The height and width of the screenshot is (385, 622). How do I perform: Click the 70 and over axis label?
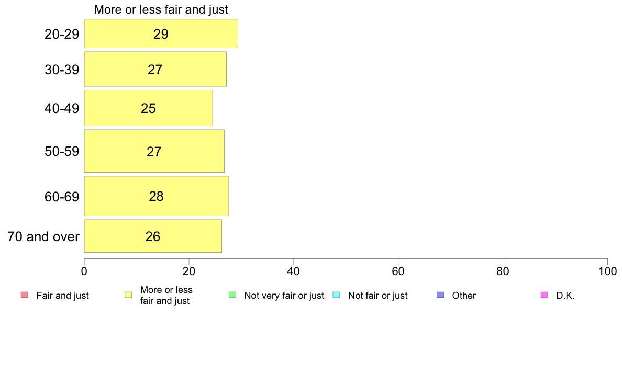pyautogui.click(x=43, y=237)
